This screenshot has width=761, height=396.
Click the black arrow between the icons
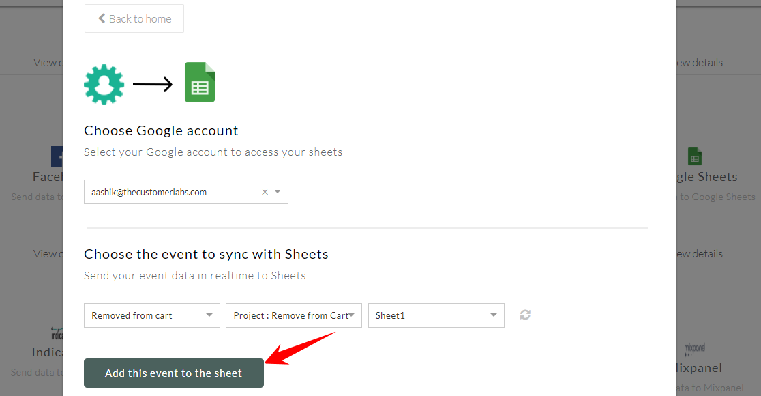153,84
